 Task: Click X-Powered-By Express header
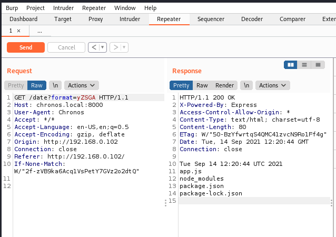tap(218, 105)
